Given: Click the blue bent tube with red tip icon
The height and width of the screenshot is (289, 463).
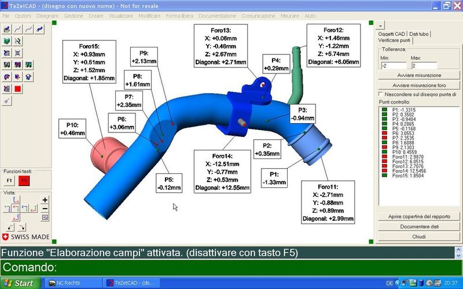Looking at the screenshot, I should click(7, 77).
